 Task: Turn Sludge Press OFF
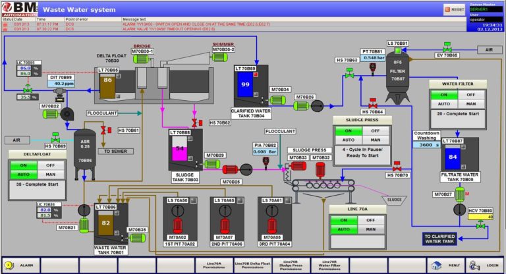click(376, 130)
